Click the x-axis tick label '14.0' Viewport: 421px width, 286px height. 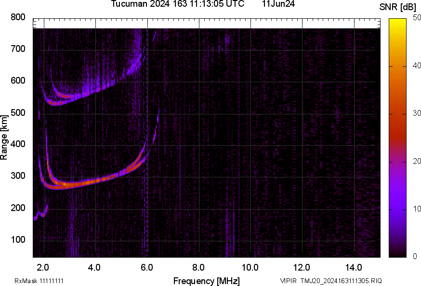[354, 267]
